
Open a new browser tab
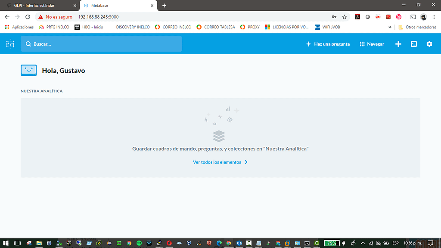tap(164, 5)
